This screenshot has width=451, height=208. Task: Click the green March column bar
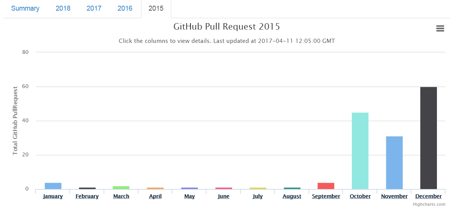121,188
